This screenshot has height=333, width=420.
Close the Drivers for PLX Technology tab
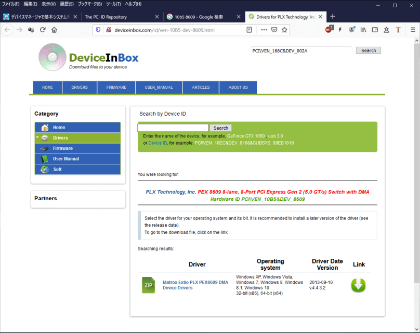pyautogui.click(x=320, y=17)
